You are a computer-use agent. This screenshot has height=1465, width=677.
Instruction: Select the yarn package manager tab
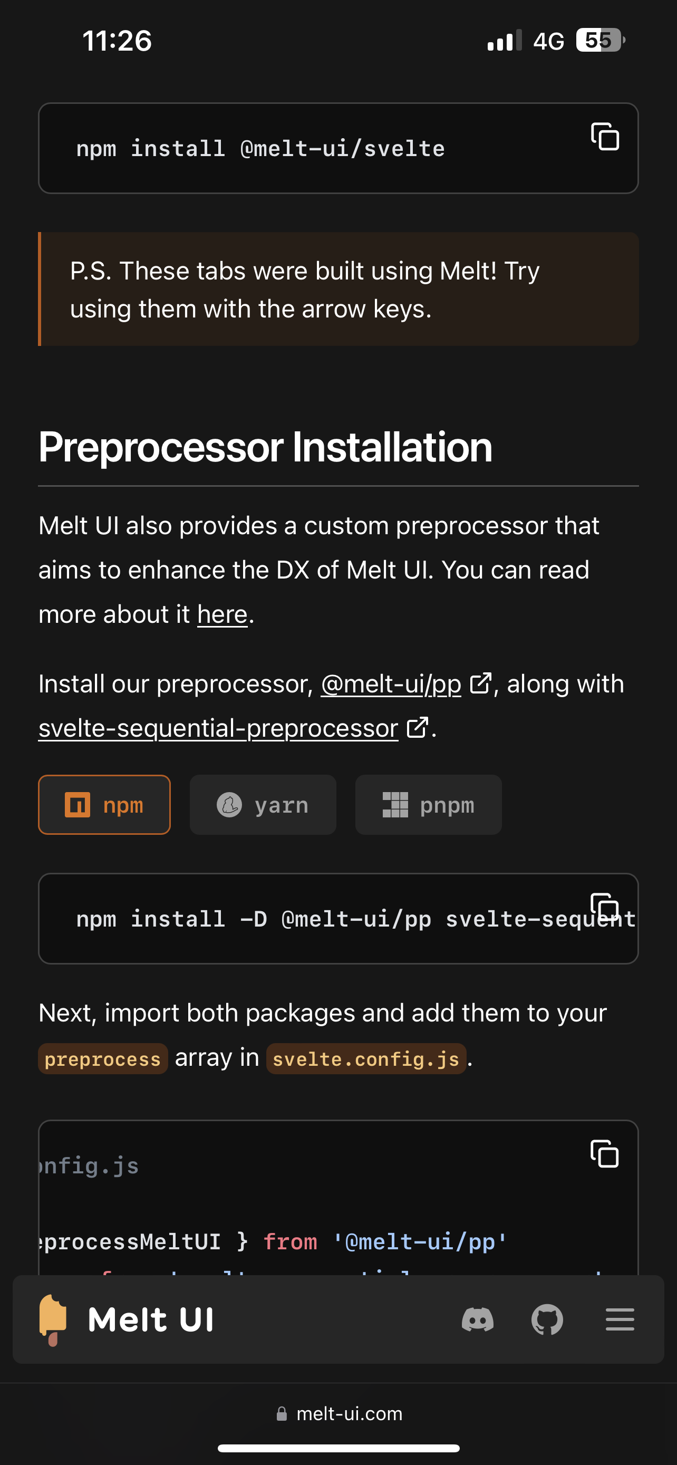point(263,805)
